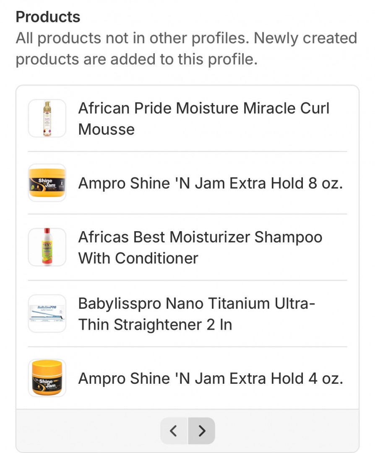375x453 pixels.
Task: Click the Africas Best shampoo bottle thumbnail
Action: (x=47, y=247)
